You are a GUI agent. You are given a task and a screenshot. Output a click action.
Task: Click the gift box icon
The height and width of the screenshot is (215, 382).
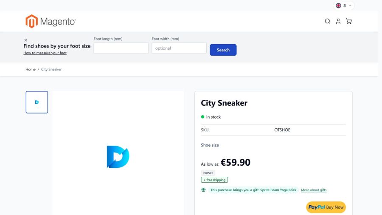point(203,190)
